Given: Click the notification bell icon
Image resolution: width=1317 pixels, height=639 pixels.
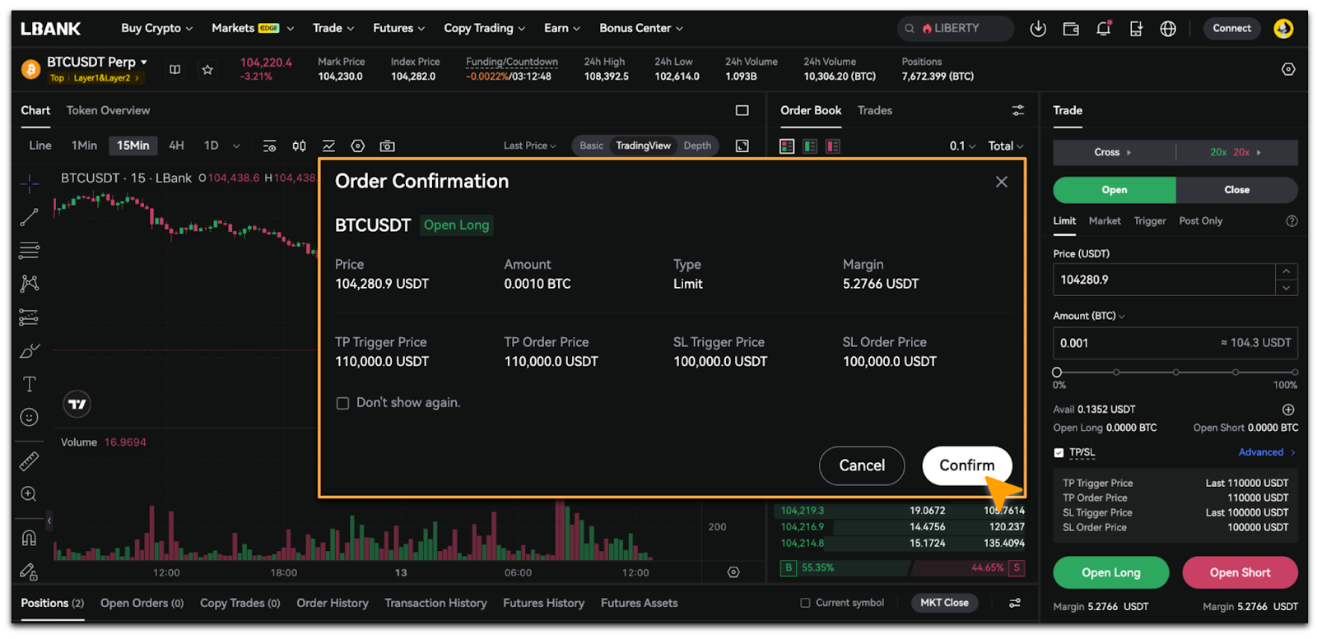Looking at the screenshot, I should point(1103,29).
